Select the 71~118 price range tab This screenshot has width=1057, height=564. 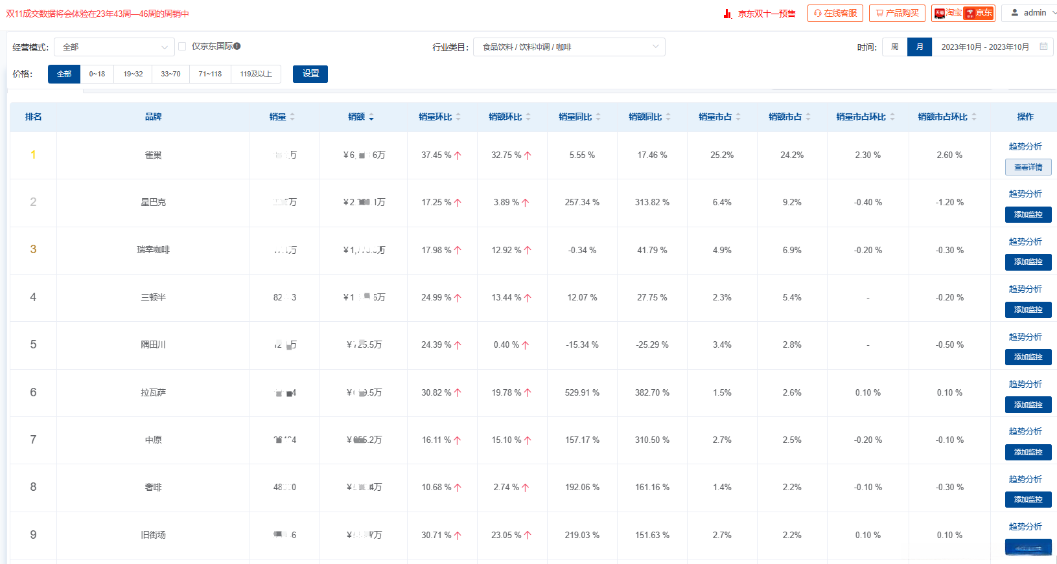210,74
